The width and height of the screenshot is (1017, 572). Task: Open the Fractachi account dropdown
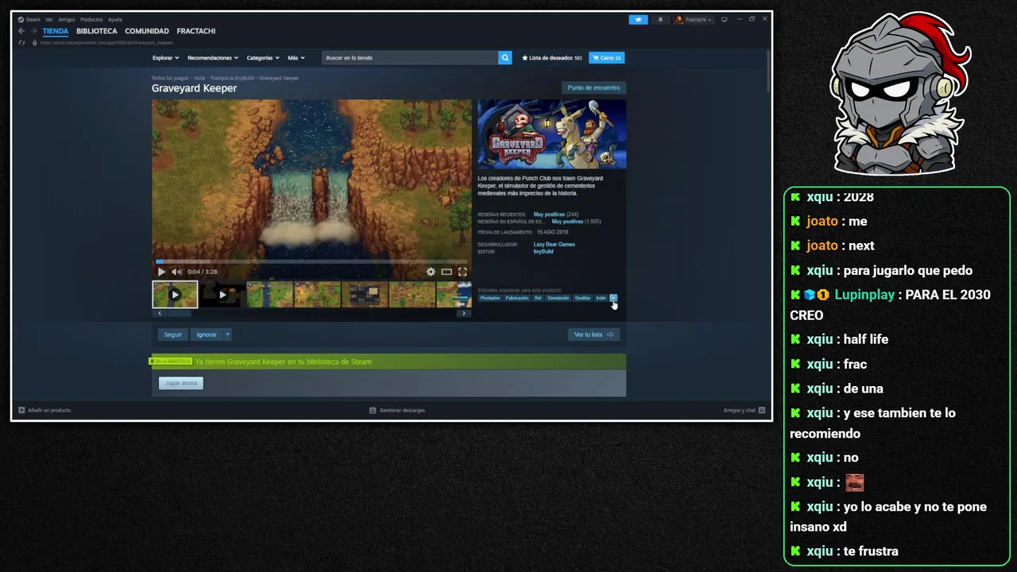[x=693, y=19]
